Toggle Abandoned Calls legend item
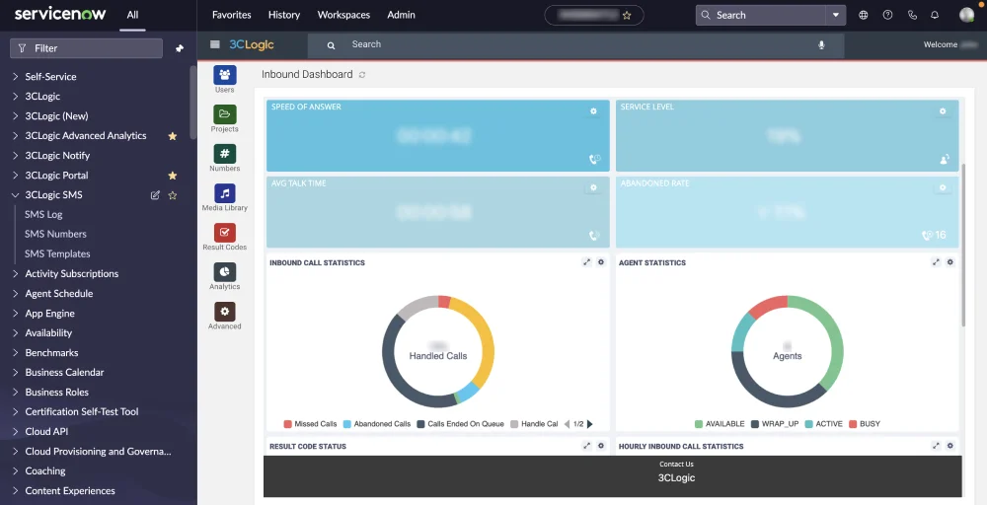 (x=377, y=424)
